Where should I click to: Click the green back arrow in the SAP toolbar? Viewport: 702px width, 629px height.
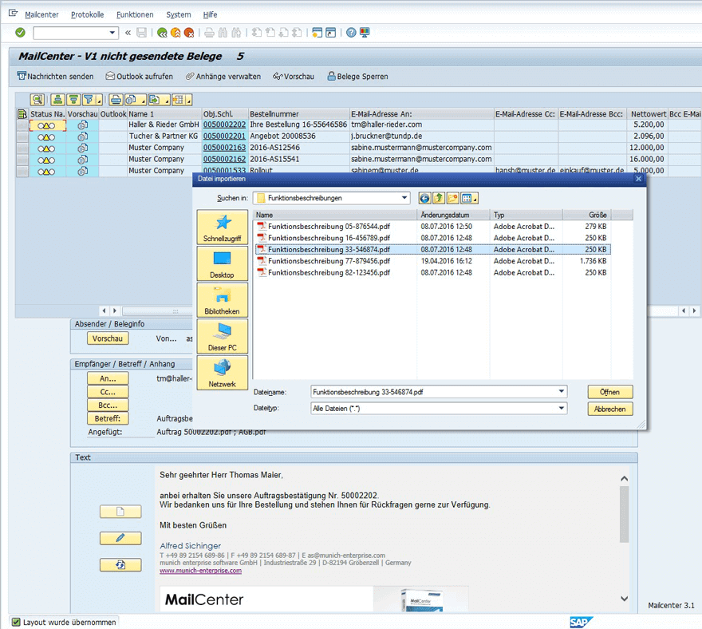(x=164, y=33)
